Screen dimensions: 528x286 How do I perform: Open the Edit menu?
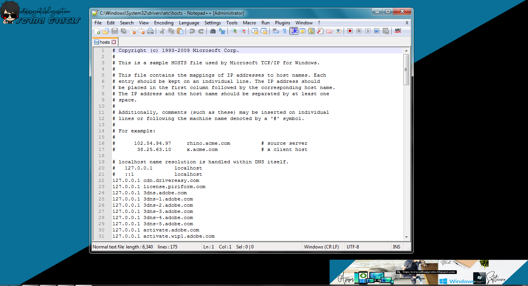tap(111, 23)
